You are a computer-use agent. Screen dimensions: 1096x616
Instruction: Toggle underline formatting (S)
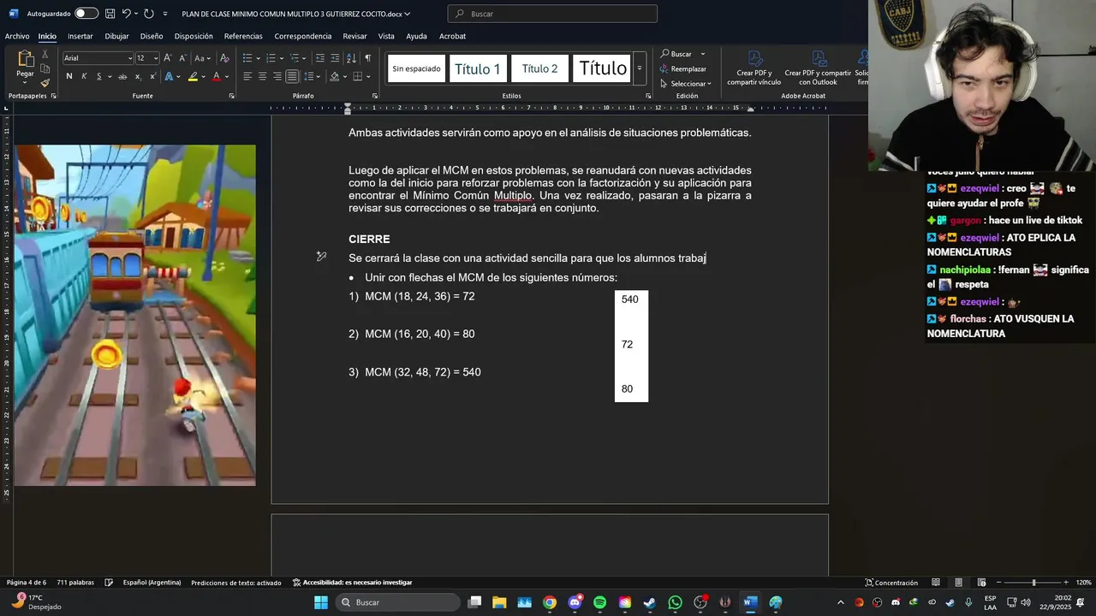pyautogui.click(x=98, y=76)
